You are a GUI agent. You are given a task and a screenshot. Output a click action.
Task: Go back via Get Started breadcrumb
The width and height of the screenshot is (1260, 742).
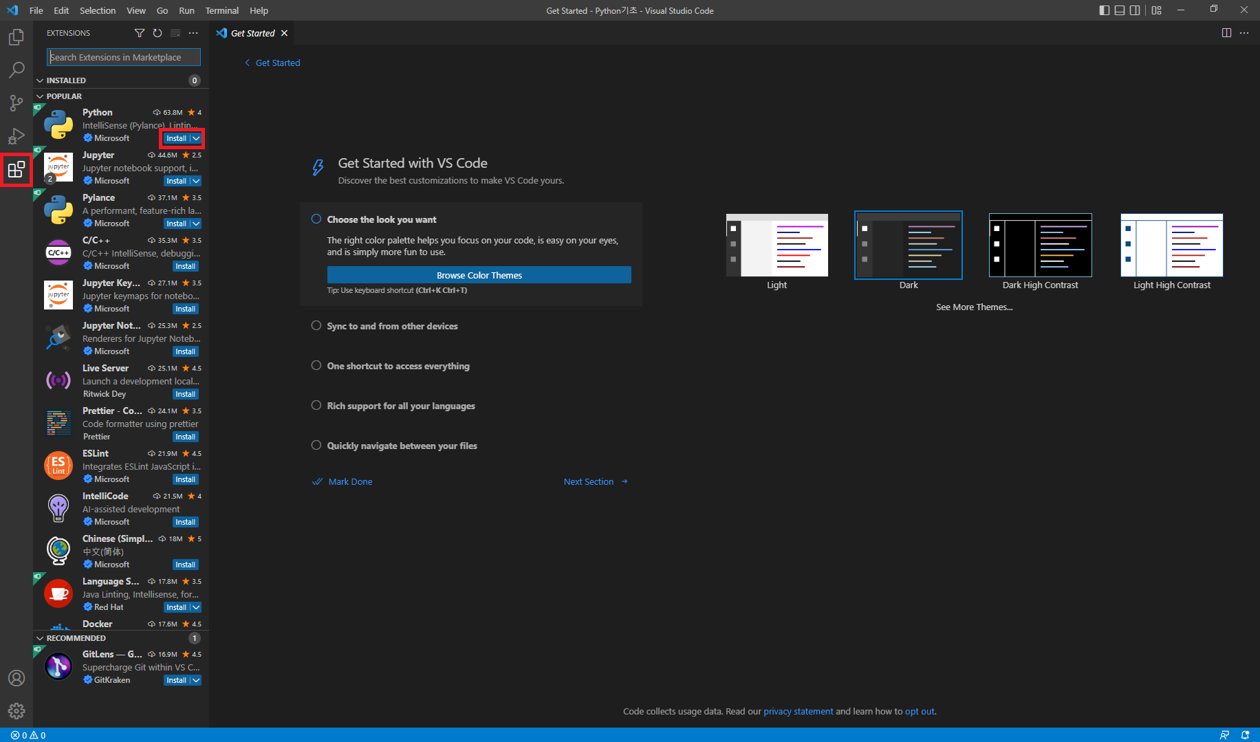pos(272,63)
